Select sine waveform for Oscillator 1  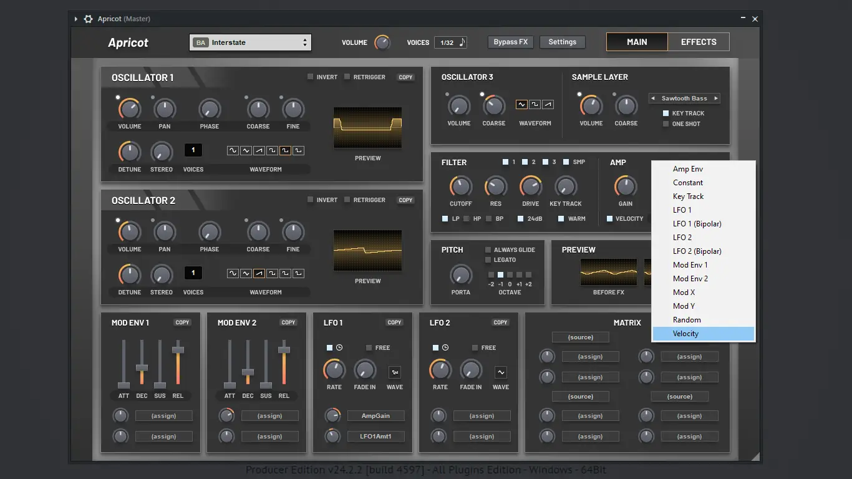[x=233, y=150]
